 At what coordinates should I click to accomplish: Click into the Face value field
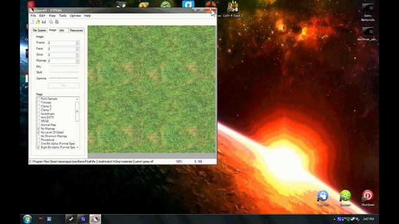point(62,49)
